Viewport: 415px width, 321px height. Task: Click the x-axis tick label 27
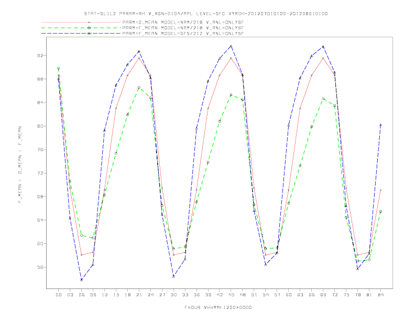[x=162, y=295]
